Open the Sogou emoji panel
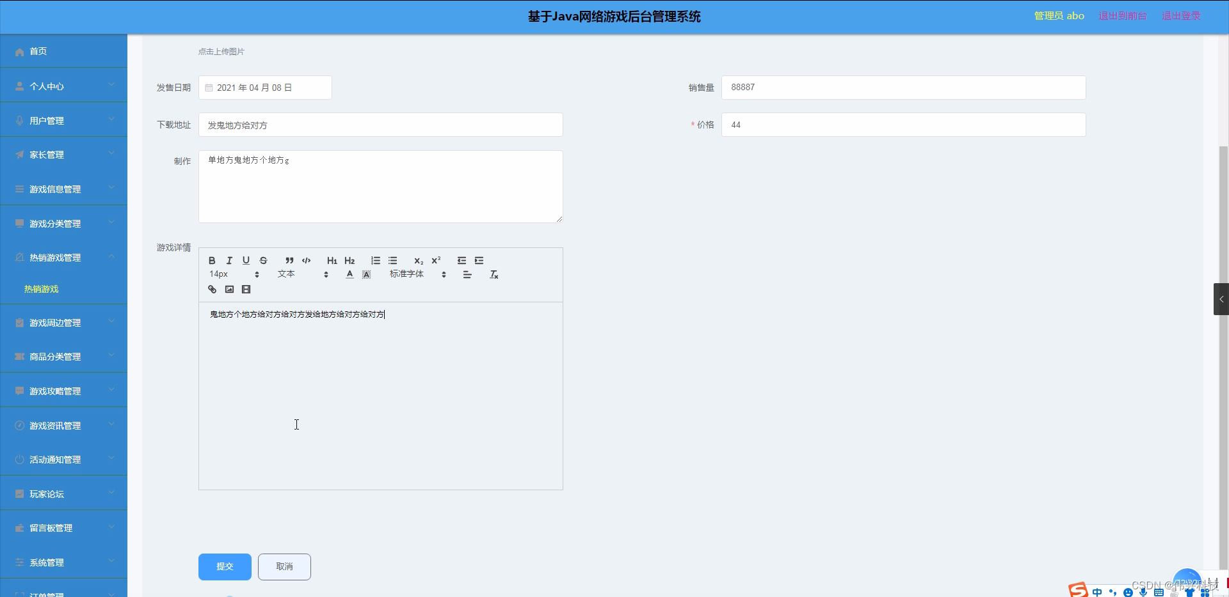Viewport: 1229px width, 597px height. [x=1128, y=593]
